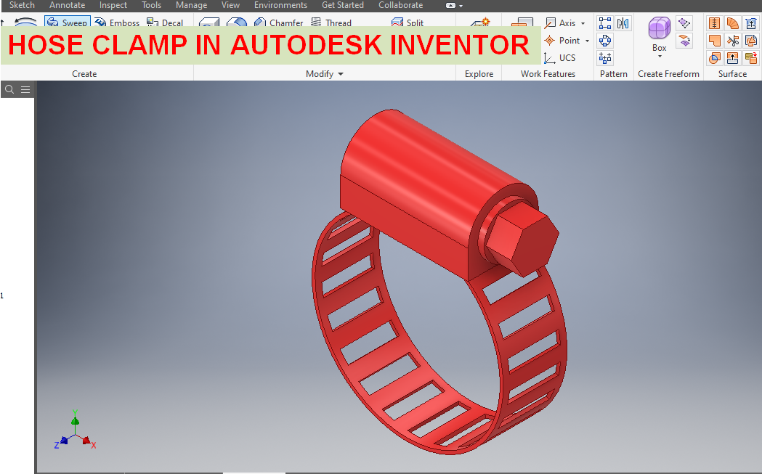
Task: Click the Point work feature button
Action: pyautogui.click(x=562, y=41)
